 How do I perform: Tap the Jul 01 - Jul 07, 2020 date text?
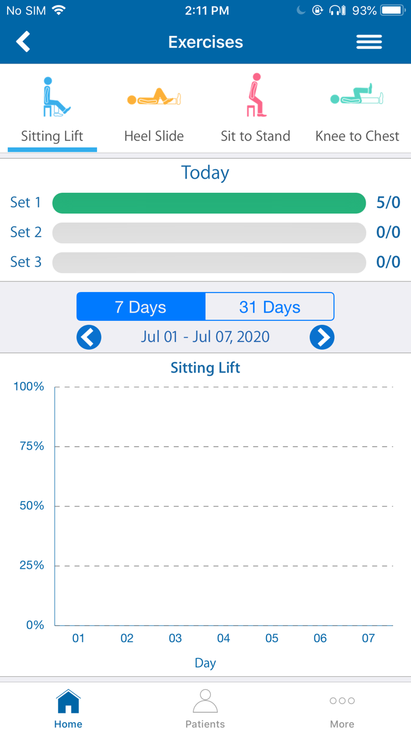point(205,337)
